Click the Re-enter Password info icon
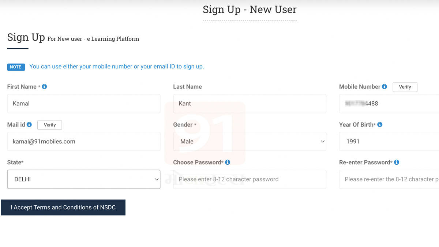The width and height of the screenshot is (439, 247). (397, 162)
